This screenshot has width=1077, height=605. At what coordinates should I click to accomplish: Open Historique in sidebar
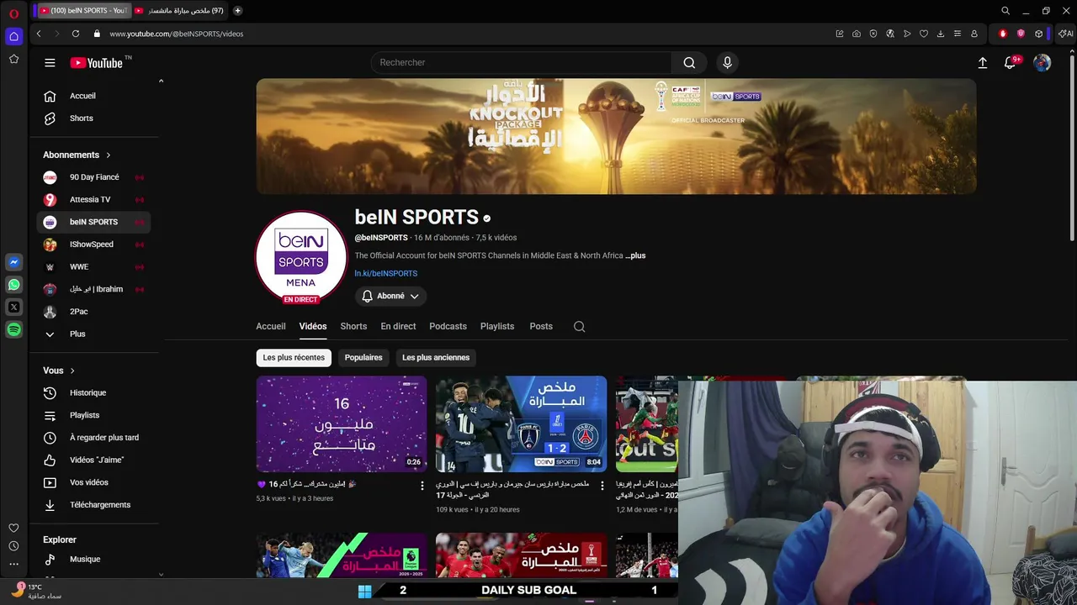94,392
